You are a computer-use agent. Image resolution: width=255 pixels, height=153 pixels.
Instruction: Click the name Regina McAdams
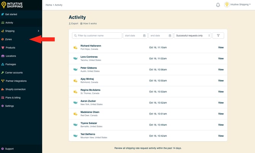[91, 90]
